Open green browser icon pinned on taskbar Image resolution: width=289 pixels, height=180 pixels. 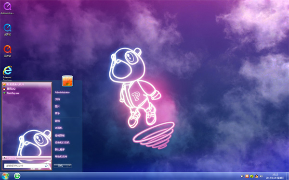pyautogui.click(x=17, y=176)
